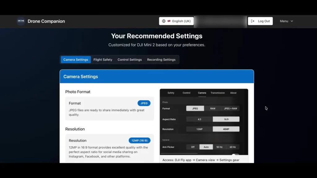Viewport: 317px width, 178px height.
Task: Click the 'Resolution' section heading
Action: (x=75, y=129)
